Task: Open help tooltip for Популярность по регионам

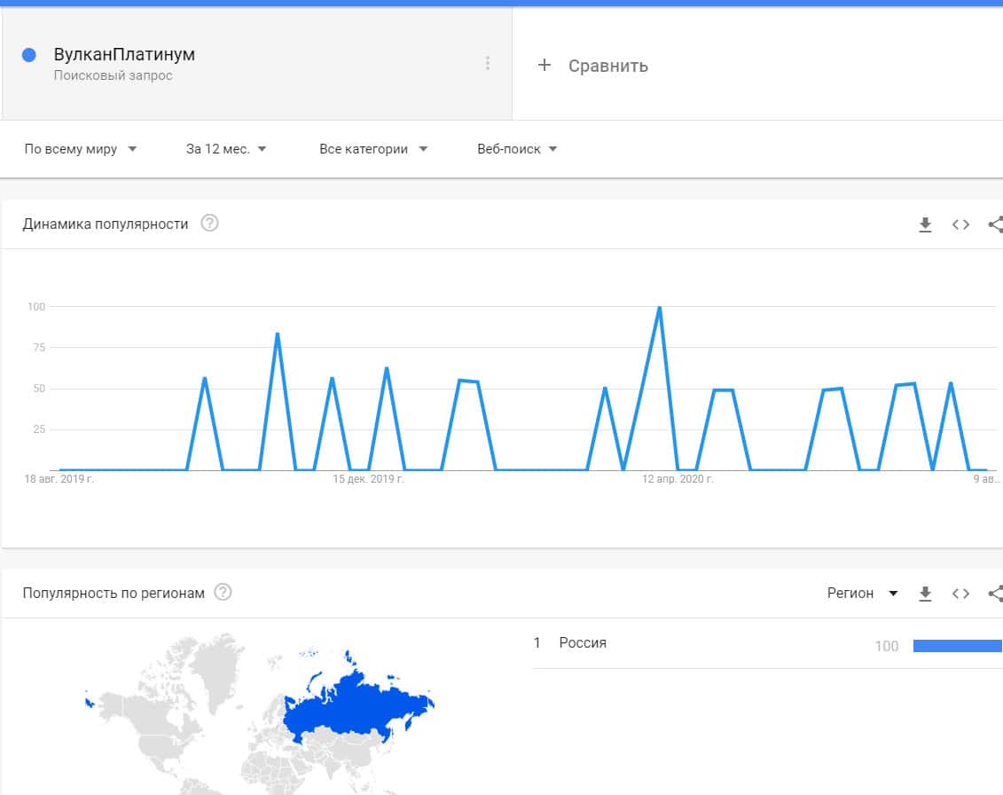Action: tap(223, 592)
